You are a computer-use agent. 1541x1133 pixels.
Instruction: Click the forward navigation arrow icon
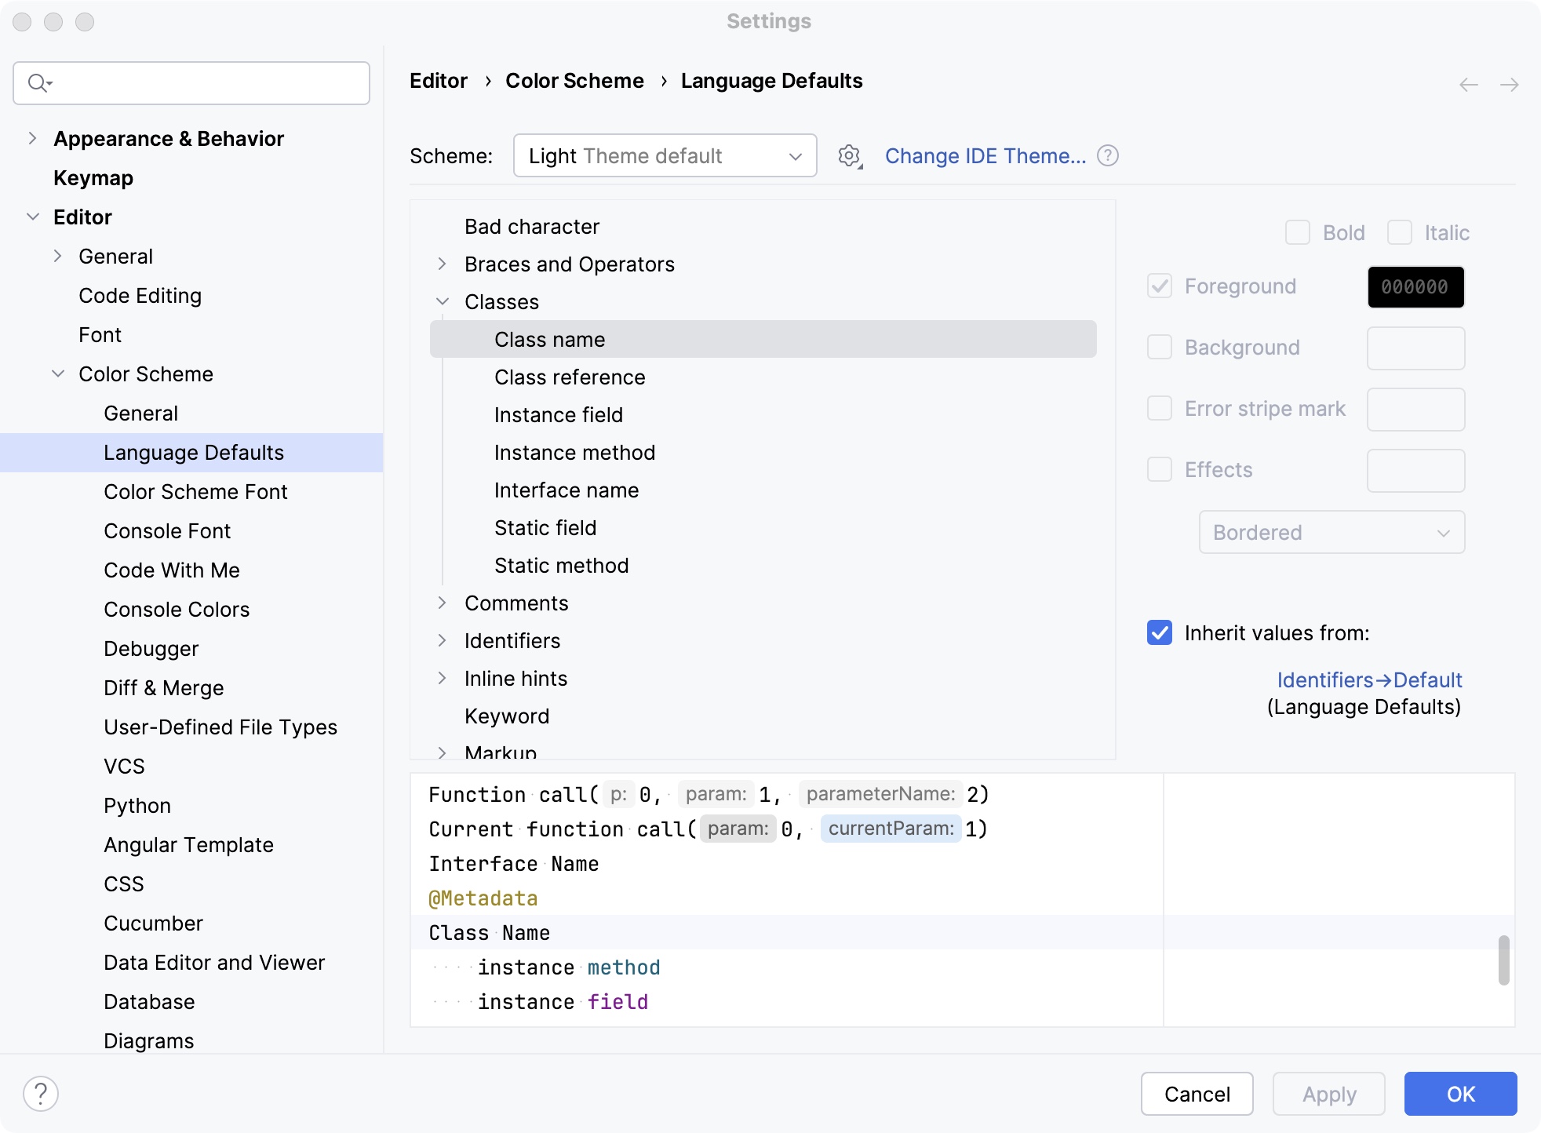(1510, 84)
